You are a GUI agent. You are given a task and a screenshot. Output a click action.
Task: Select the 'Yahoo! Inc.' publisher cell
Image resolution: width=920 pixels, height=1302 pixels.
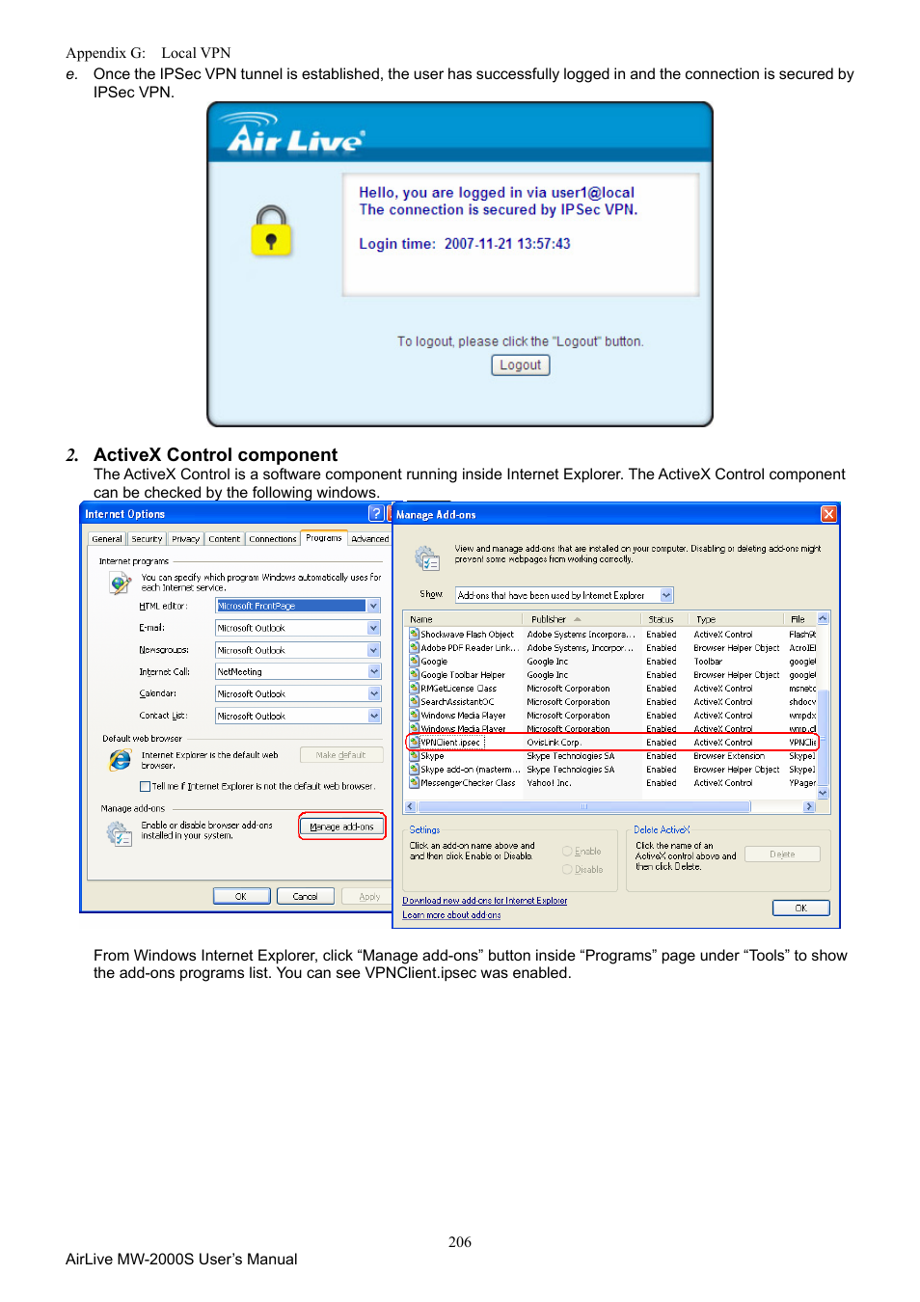pos(549,783)
